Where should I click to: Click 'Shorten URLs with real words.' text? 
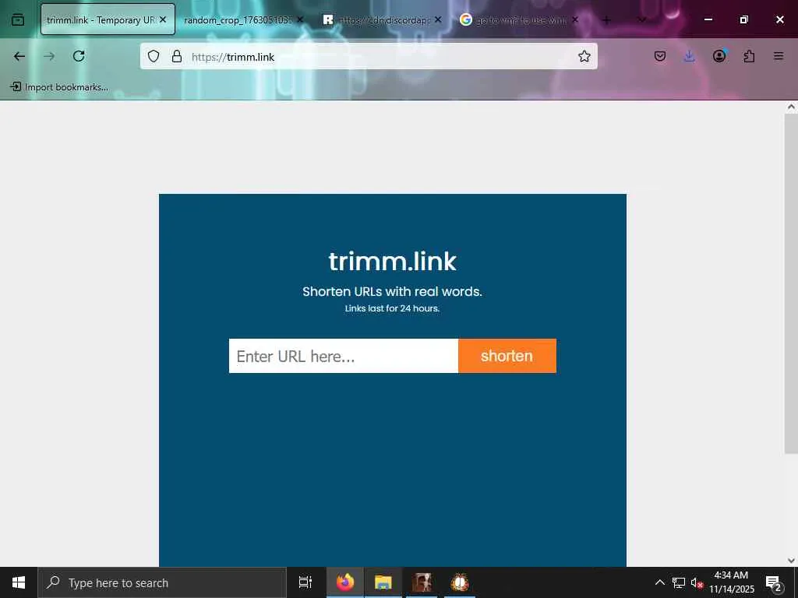point(393,292)
